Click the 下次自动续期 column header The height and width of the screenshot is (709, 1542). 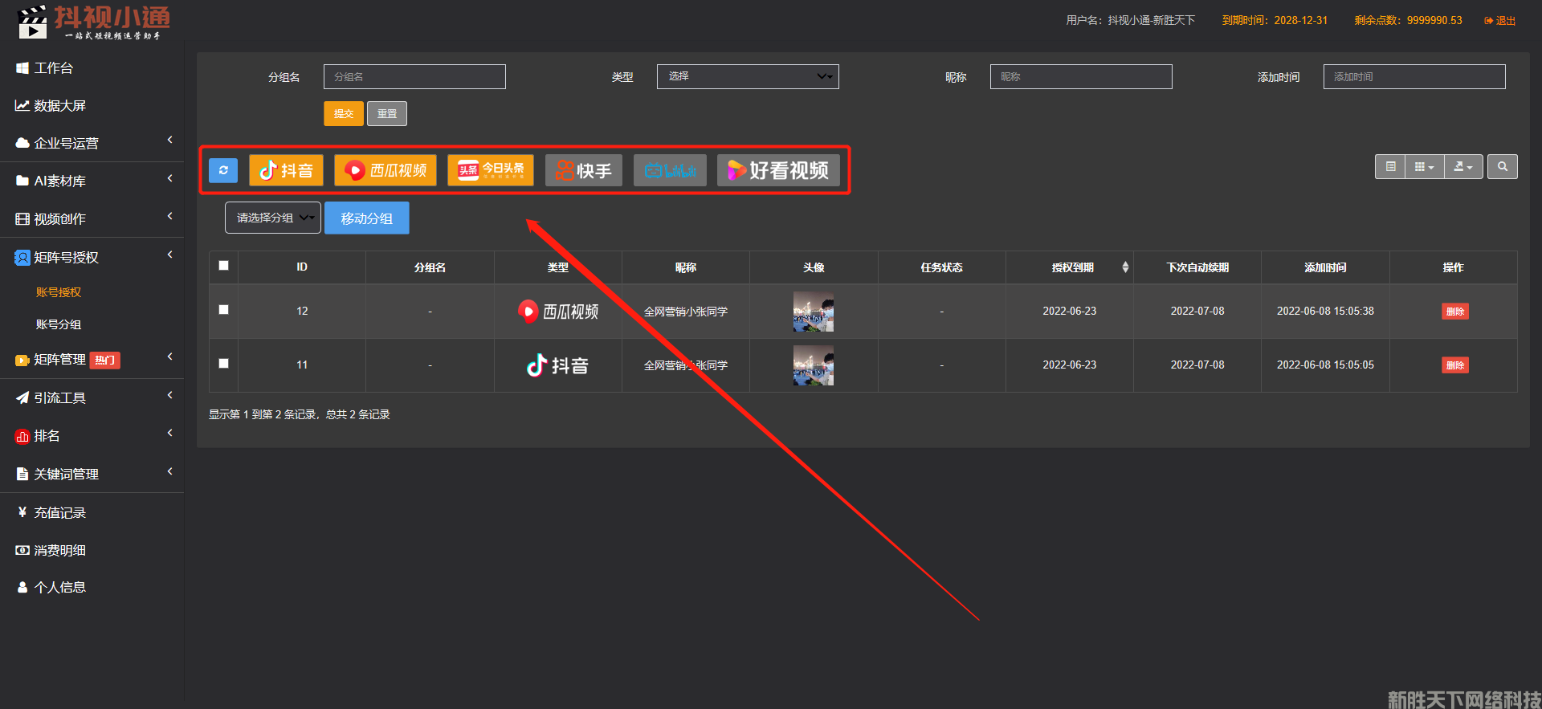[x=1197, y=267]
